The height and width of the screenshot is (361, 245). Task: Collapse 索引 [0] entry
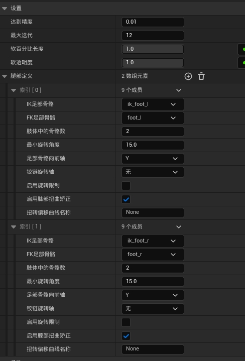click(x=14, y=90)
